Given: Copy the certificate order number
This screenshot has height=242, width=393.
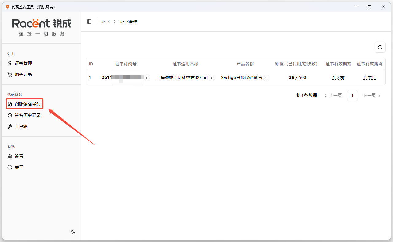Looking at the screenshot, I should pos(147,78).
